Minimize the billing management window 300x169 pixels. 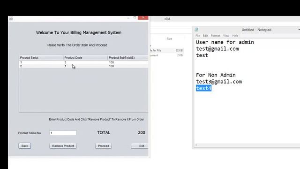click(128, 18)
